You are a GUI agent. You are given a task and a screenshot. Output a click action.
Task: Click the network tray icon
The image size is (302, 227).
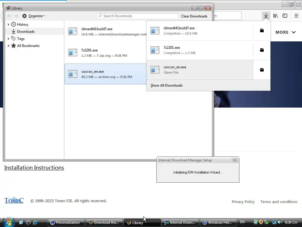274,222
